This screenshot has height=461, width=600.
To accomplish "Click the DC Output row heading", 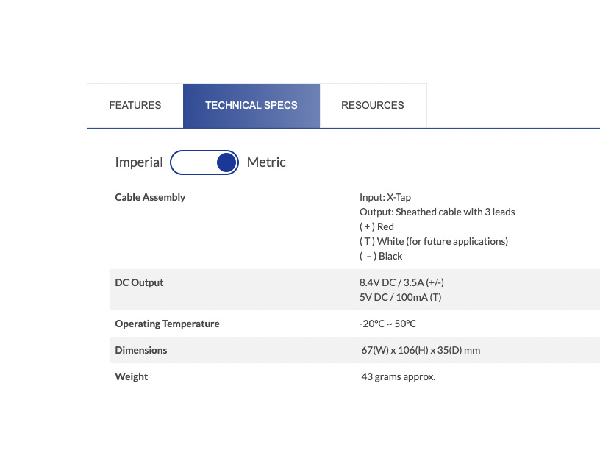I will click(x=139, y=282).
